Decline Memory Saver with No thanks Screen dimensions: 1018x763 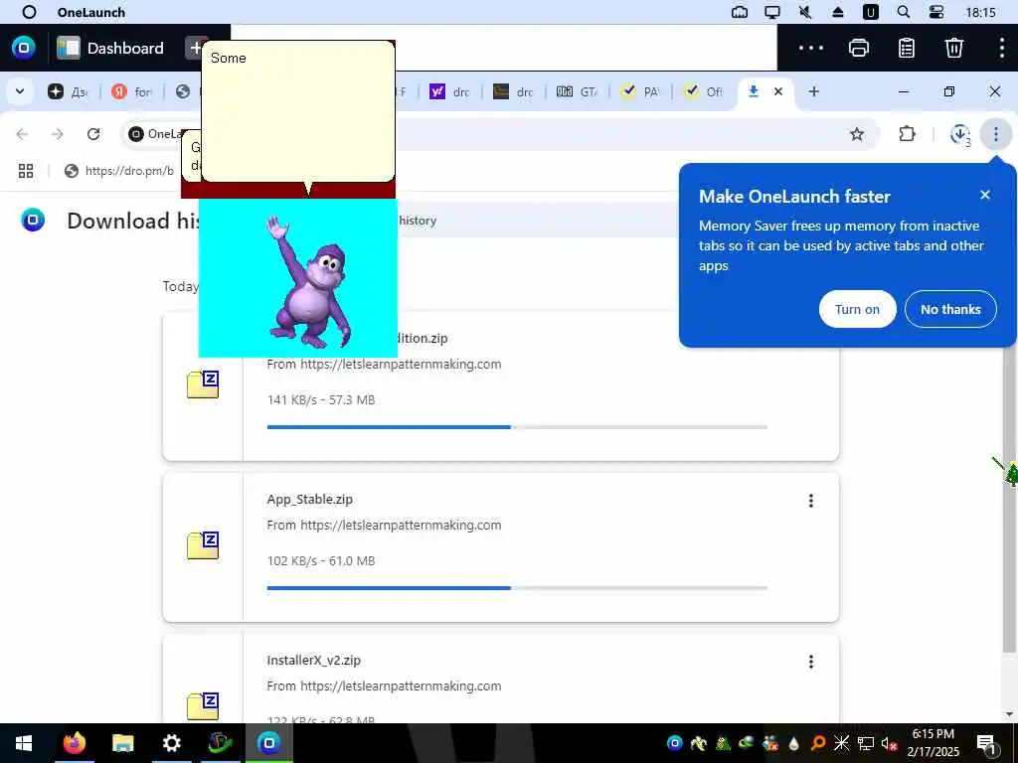click(950, 310)
